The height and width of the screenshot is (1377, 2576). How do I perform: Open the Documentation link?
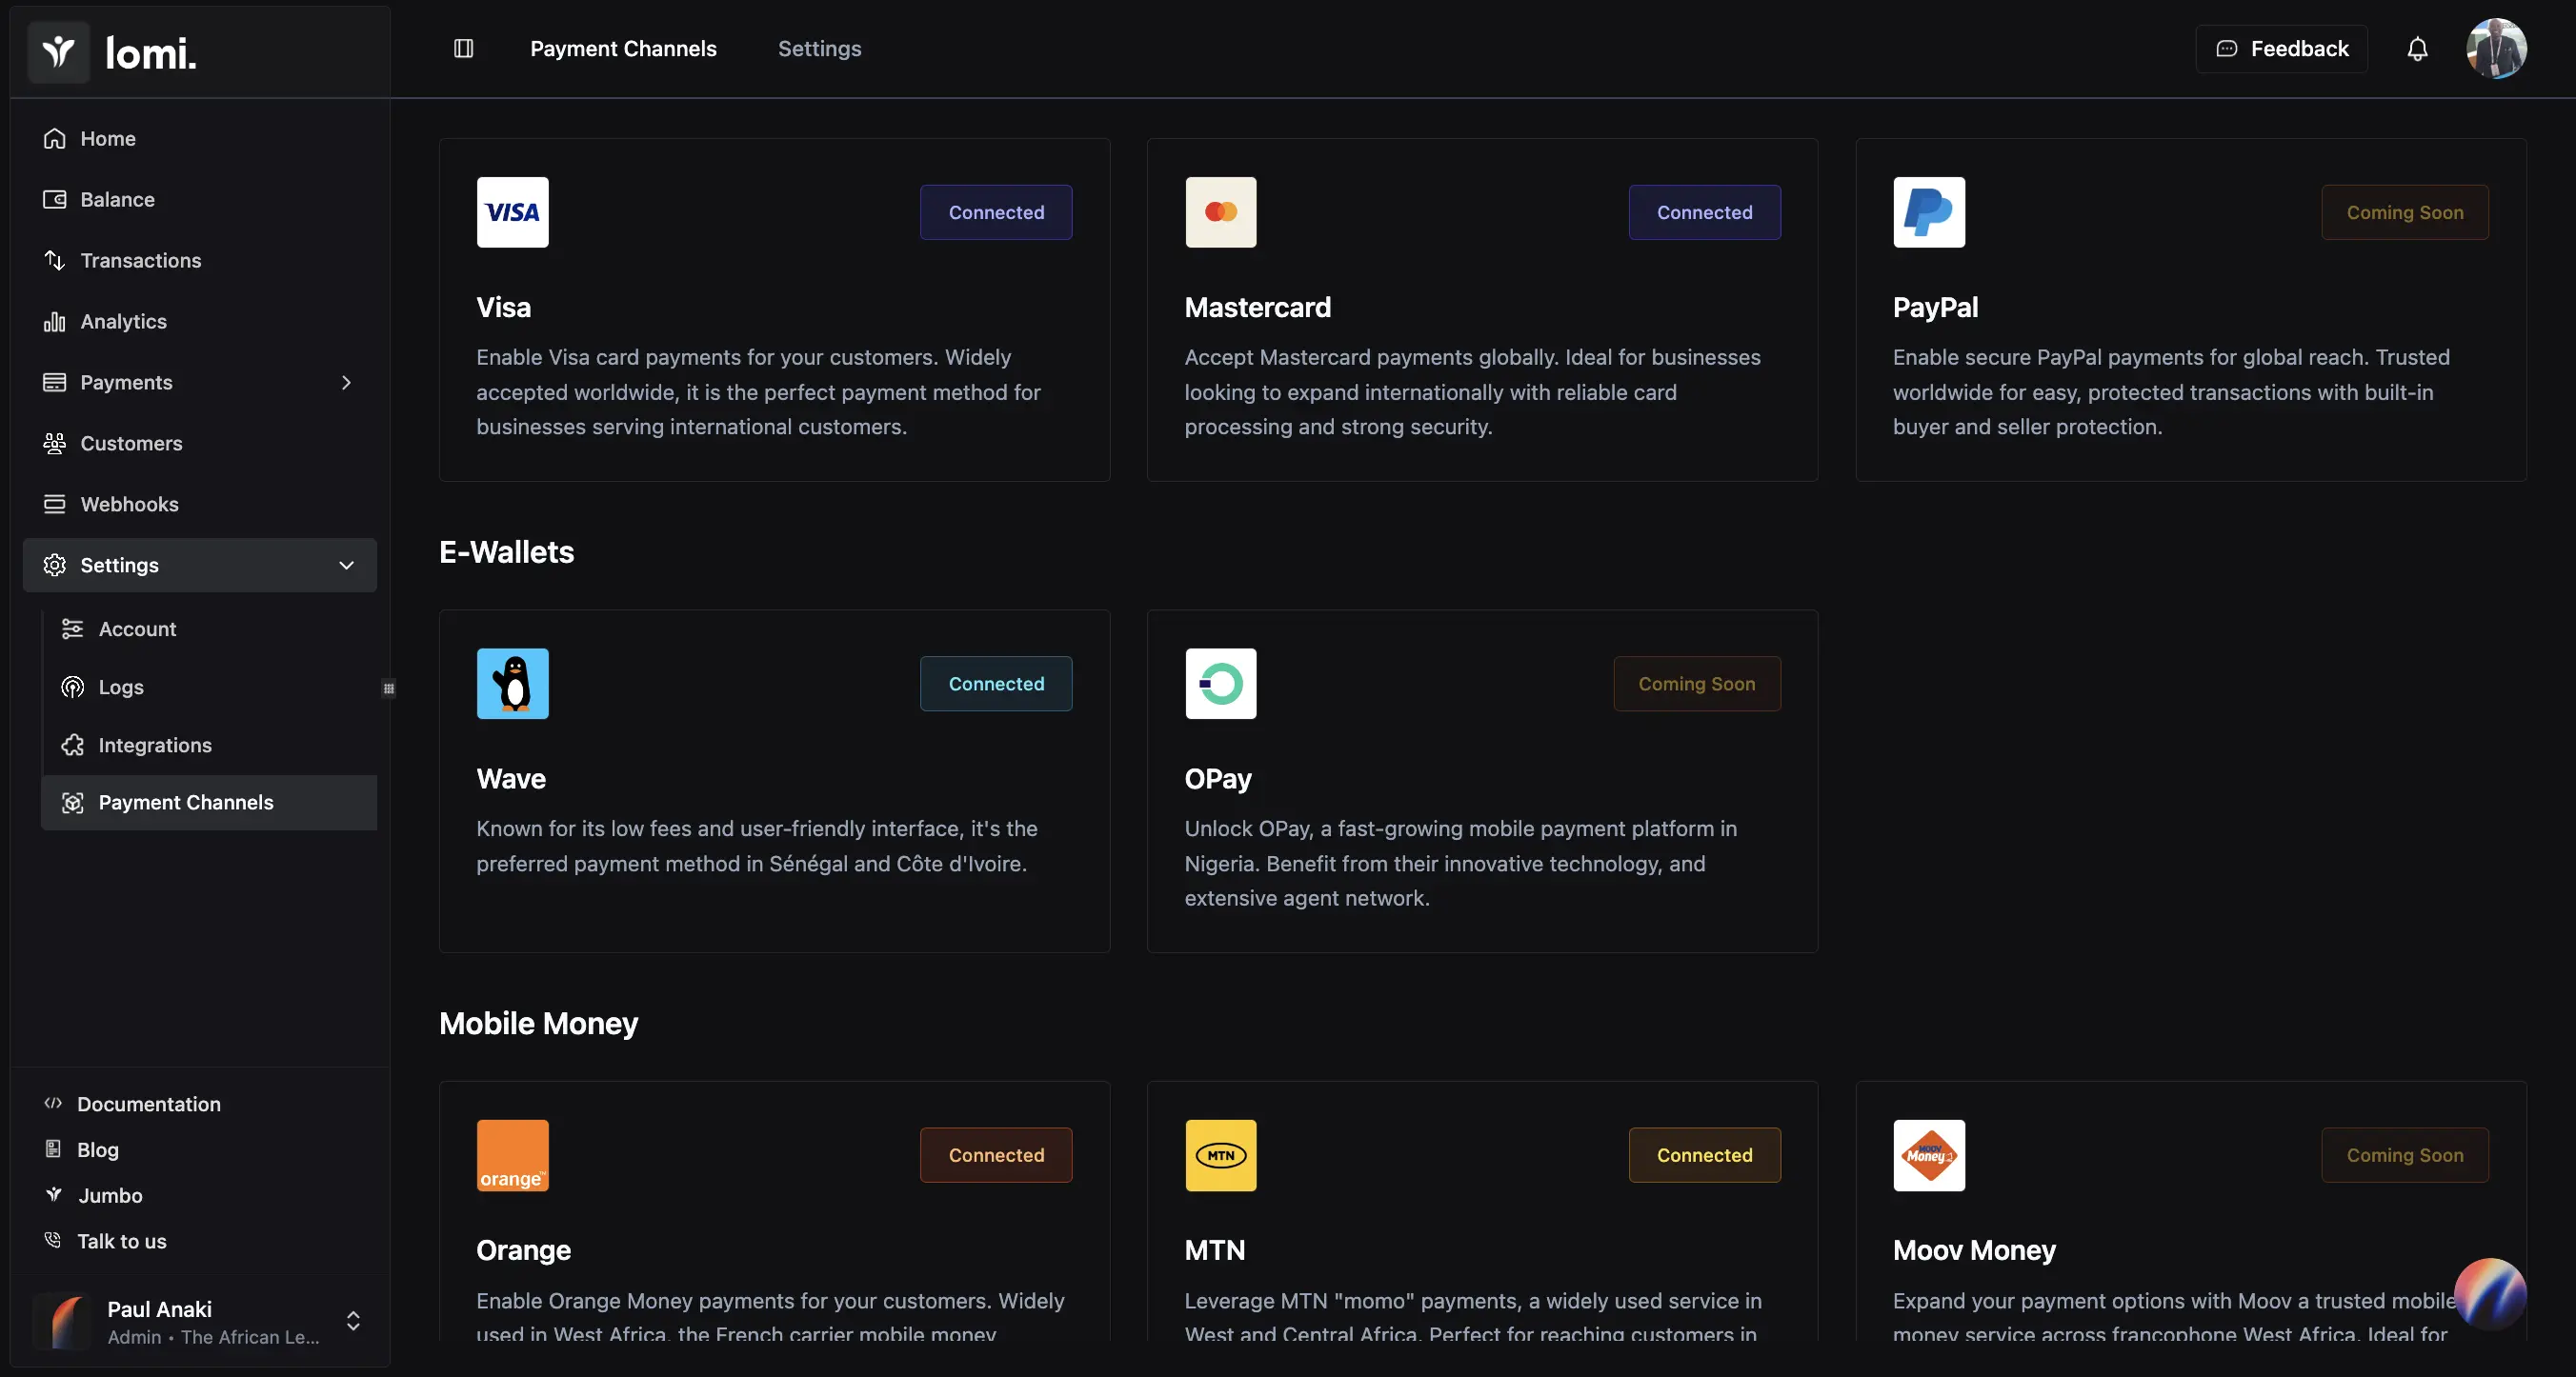[x=148, y=1103]
